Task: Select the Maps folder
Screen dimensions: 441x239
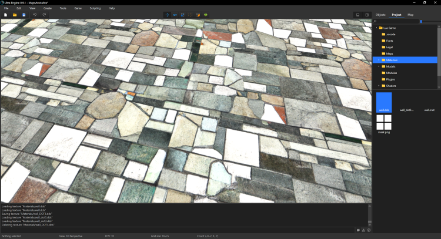Action: tap(389, 53)
